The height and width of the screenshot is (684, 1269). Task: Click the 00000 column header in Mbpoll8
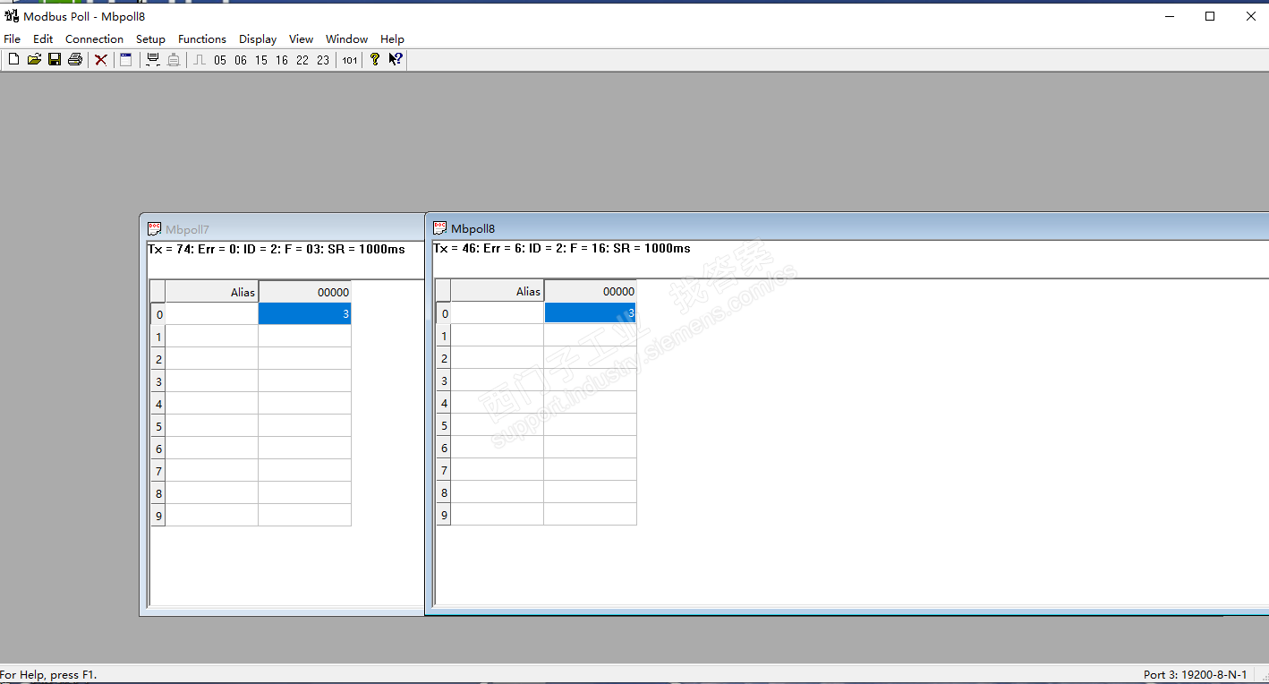point(590,291)
